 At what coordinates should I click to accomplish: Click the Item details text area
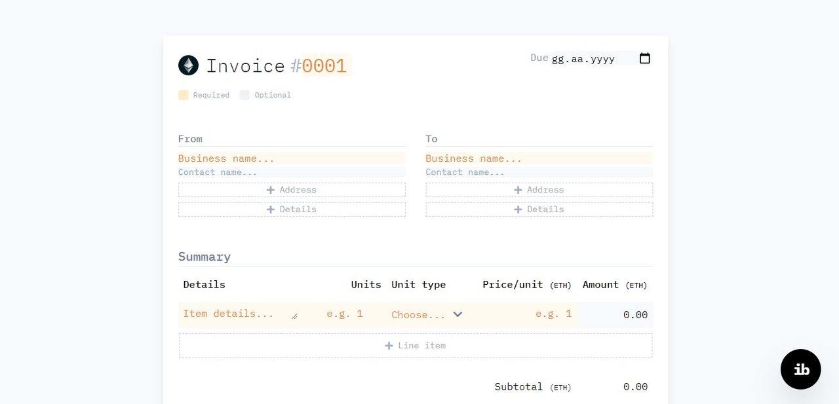pyautogui.click(x=239, y=314)
